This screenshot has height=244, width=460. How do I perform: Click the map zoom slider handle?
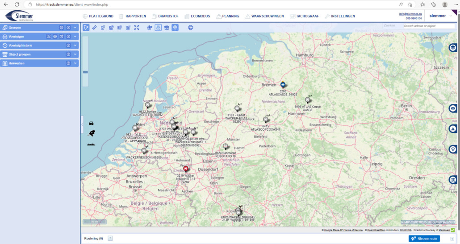pyautogui.click(x=85, y=72)
